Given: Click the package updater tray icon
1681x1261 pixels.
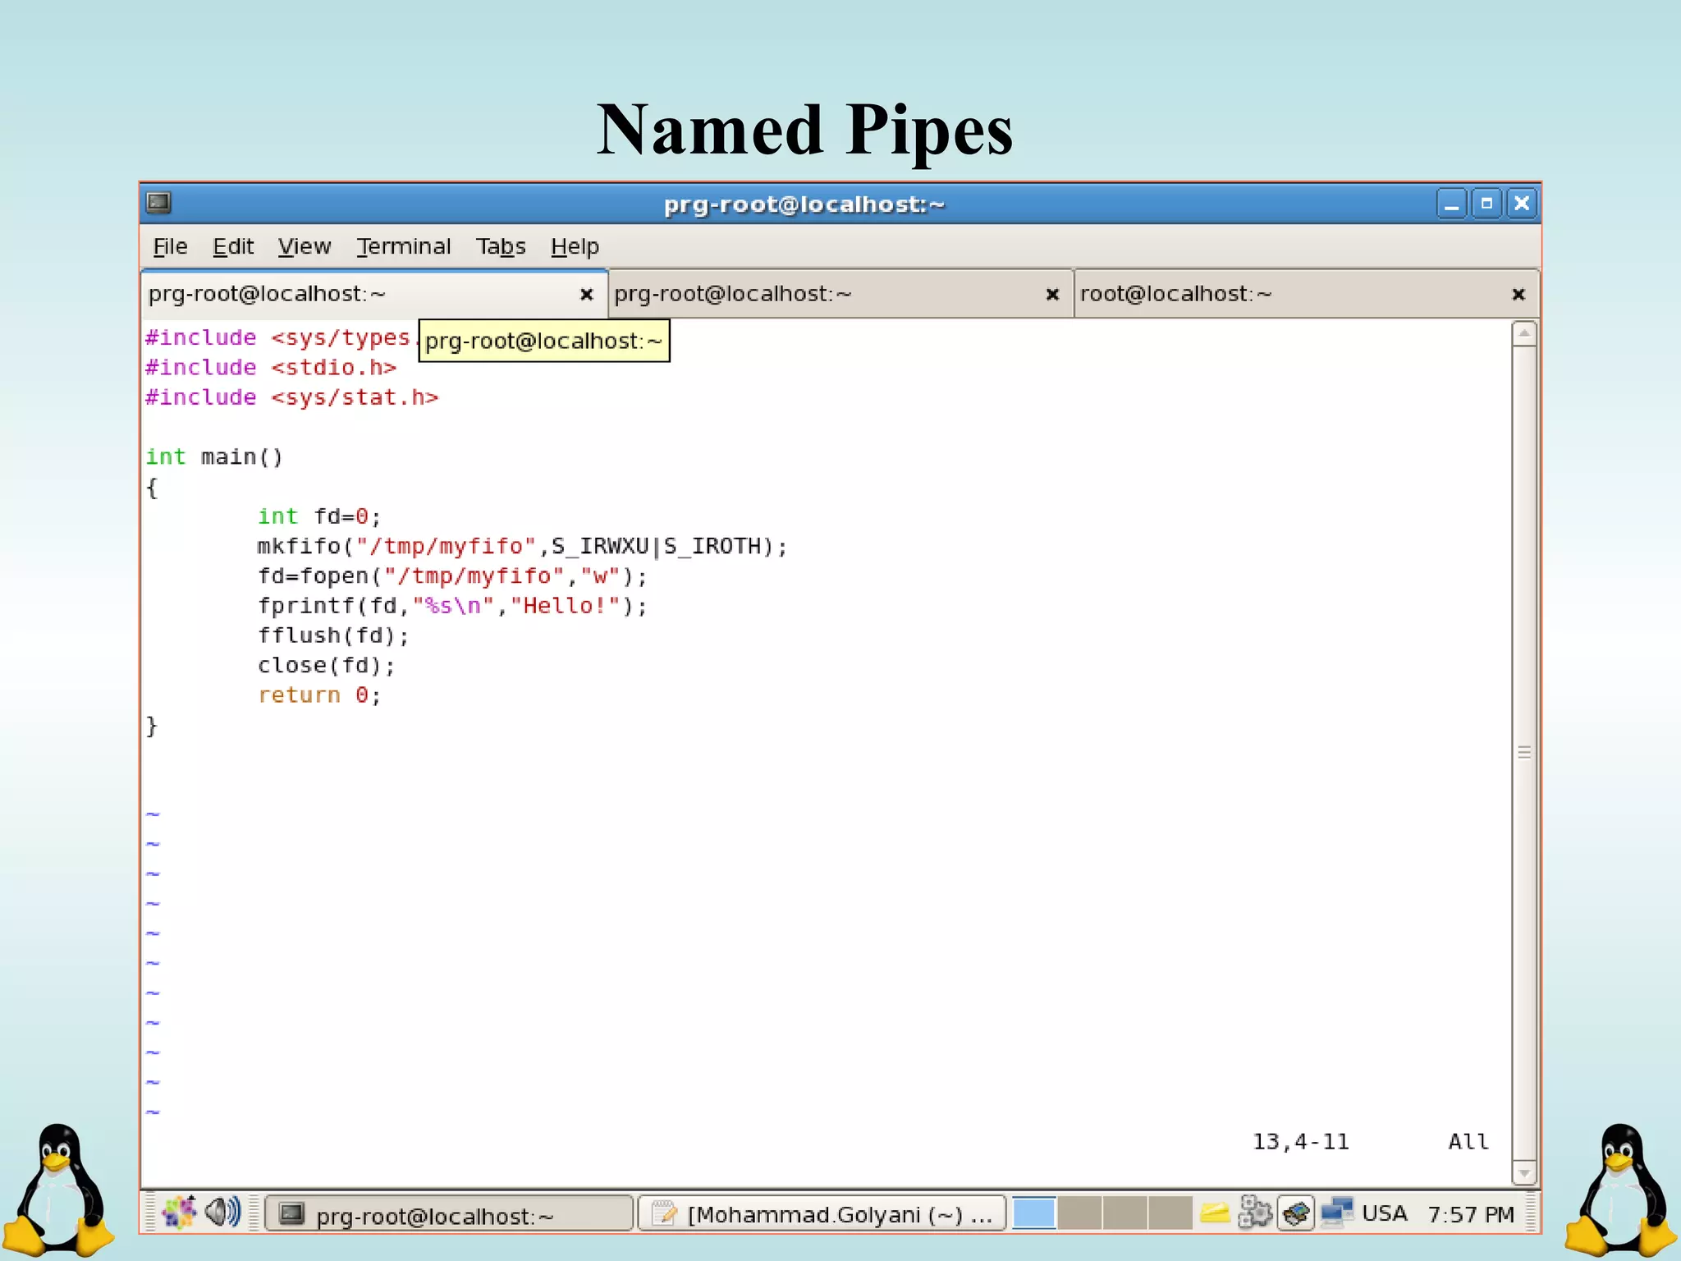Looking at the screenshot, I should coord(1297,1213).
